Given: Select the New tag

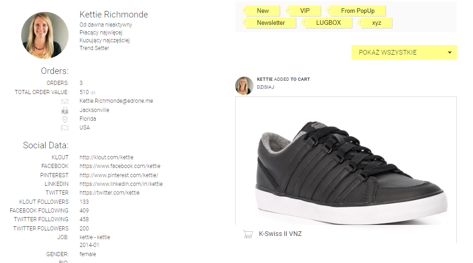Looking at the screenshot, I should pyautogui.click(x=263, y=11).
